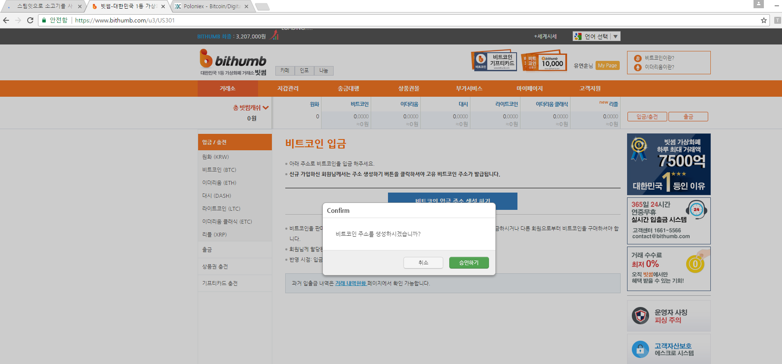Confirm with the green 승인하기 button

click(469, 263)
